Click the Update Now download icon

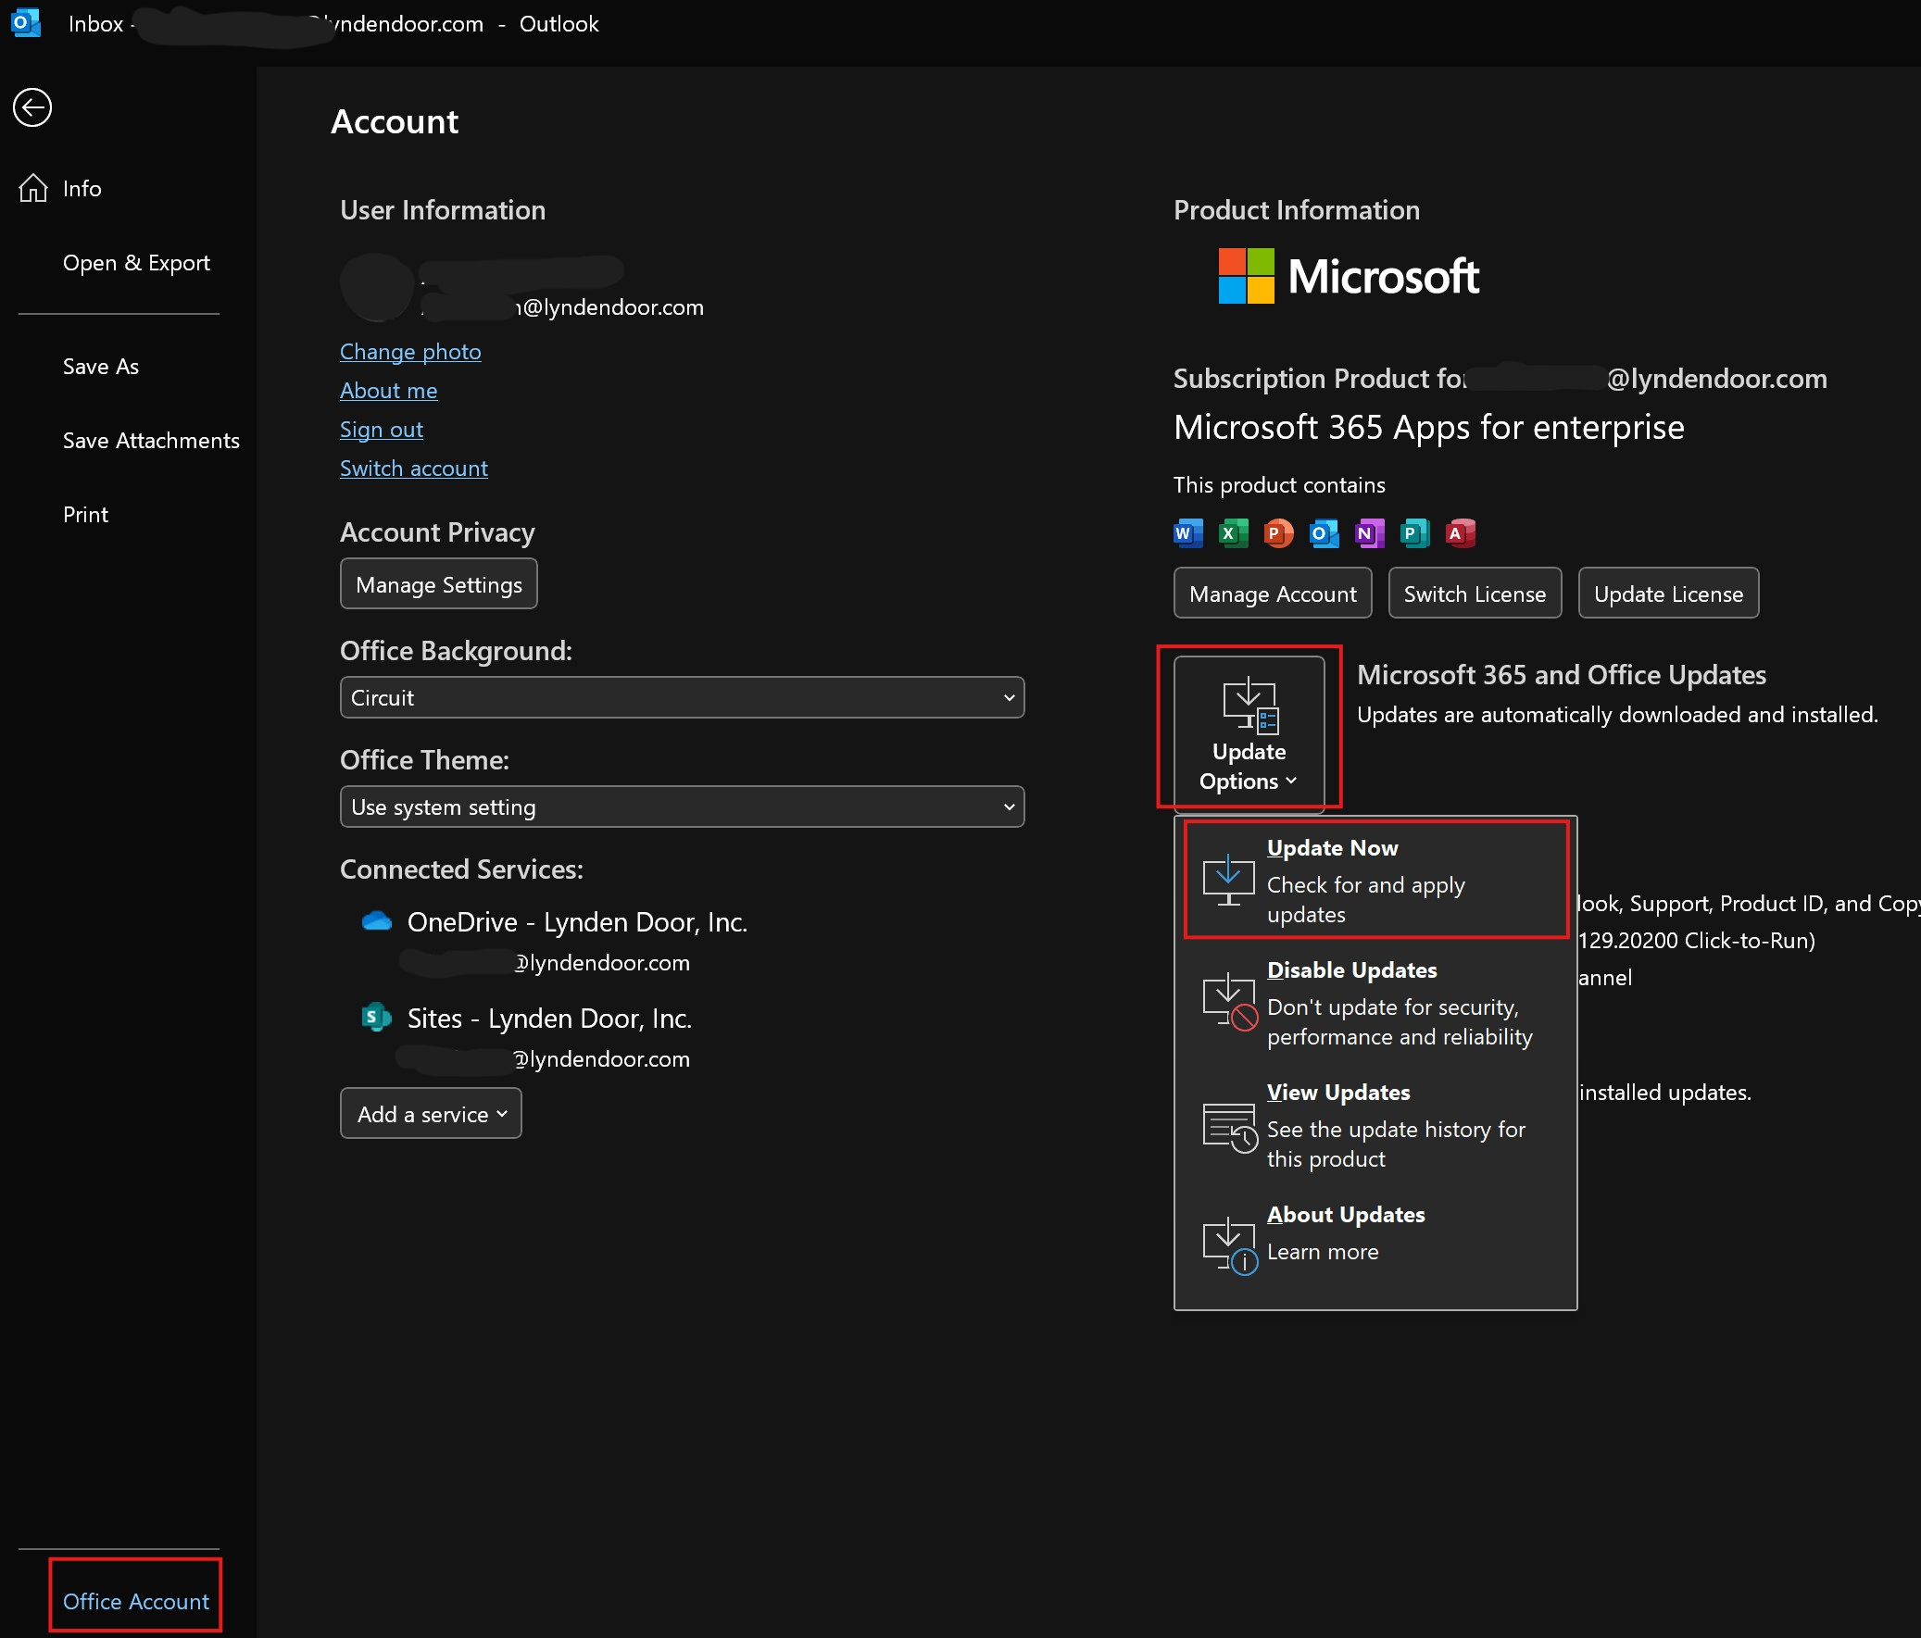tap(1228, 881)
